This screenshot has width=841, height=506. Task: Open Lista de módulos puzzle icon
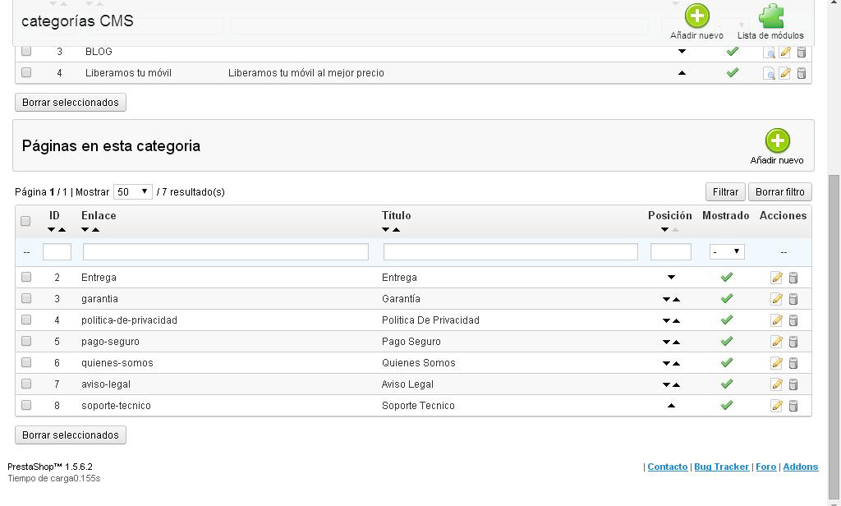tap(770, 16)
